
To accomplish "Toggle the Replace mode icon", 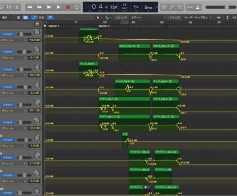I will pyautogui.click(x=164, y=7).
